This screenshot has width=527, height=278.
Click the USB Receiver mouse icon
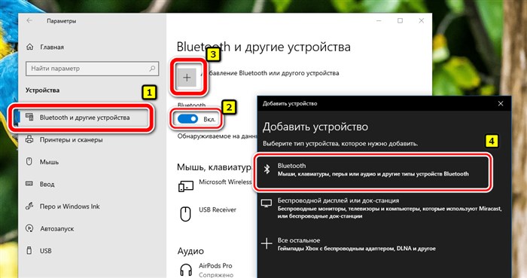(x=185, y=214)
